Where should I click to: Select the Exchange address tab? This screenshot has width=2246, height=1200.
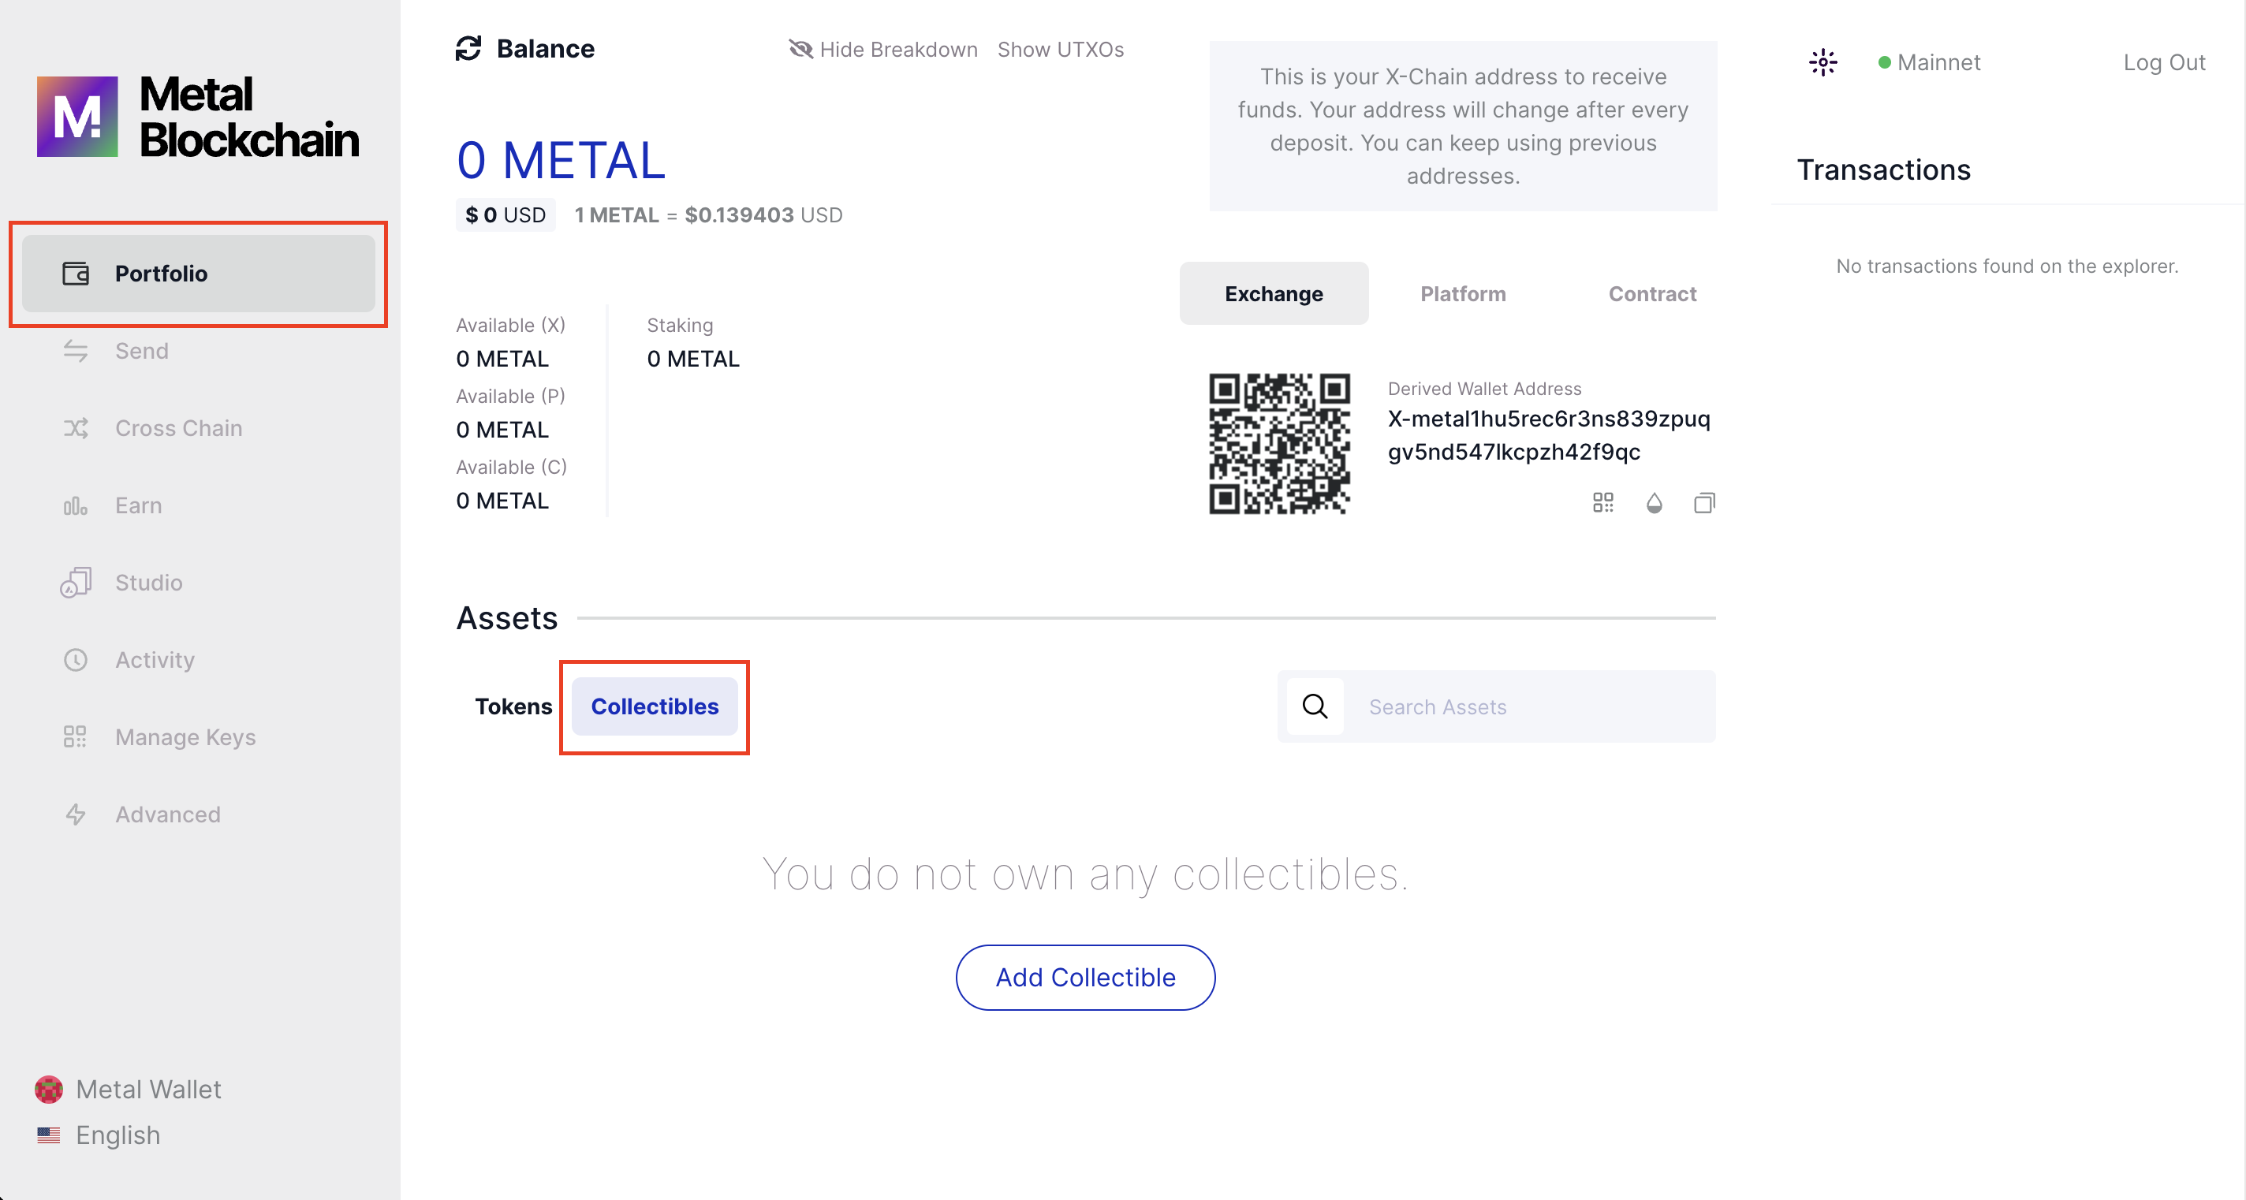1274,293
